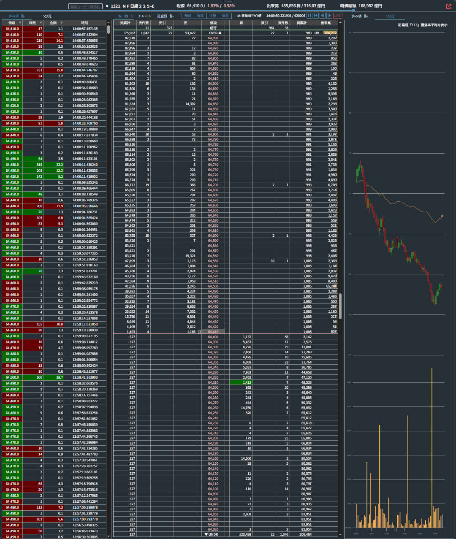Step forward one frame in playback

[x=329, y=16]
